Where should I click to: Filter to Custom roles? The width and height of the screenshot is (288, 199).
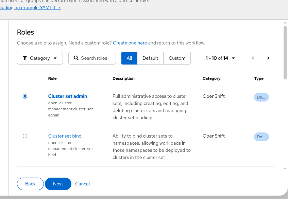click(x=177, y=58)
